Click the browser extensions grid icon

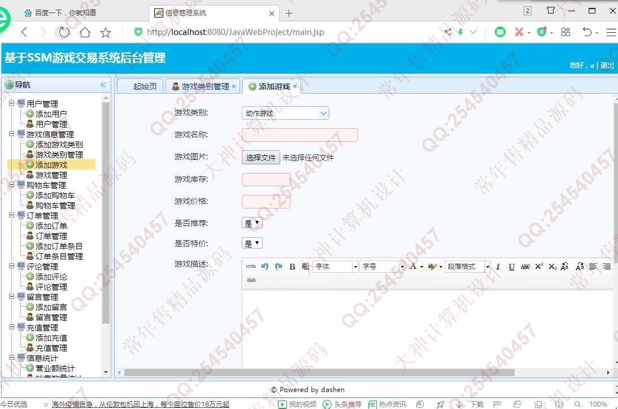click(565, 32)
